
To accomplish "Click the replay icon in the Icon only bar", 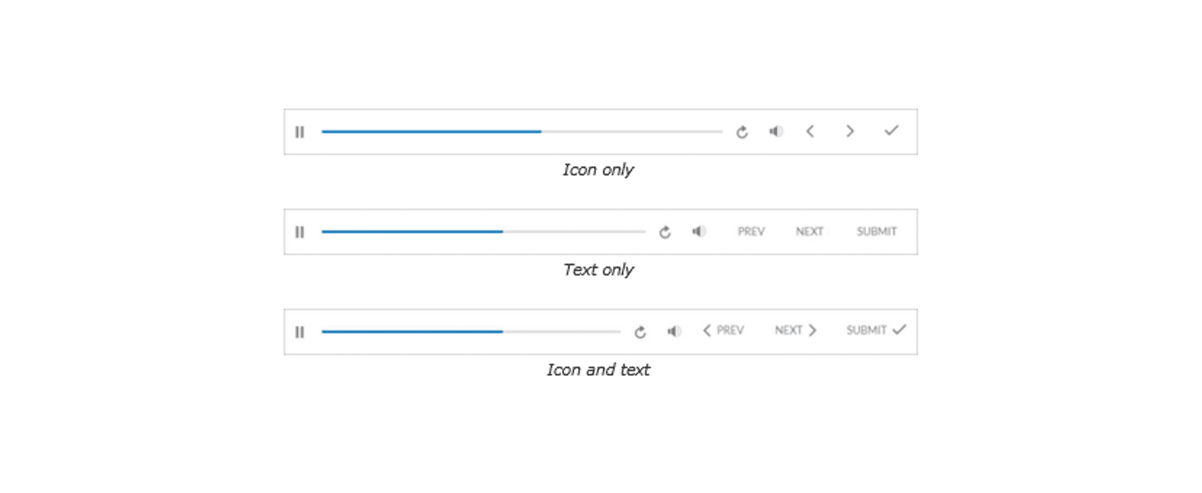I will coord(742,132).
